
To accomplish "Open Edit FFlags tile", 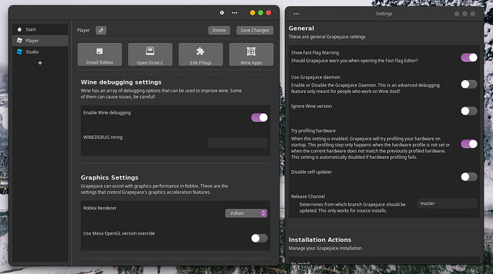I will click(x=201, y=54).
